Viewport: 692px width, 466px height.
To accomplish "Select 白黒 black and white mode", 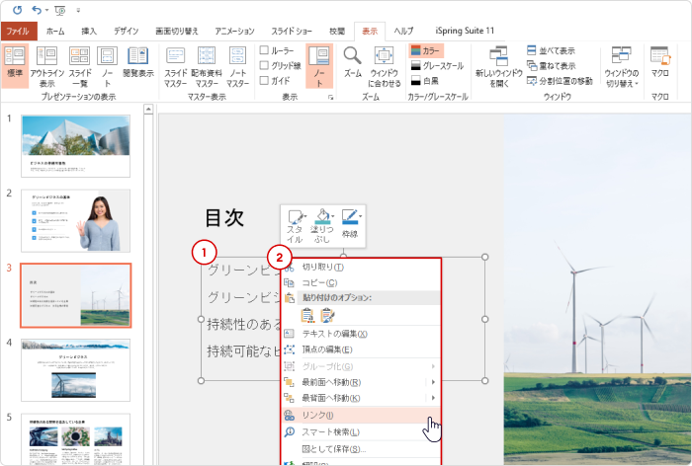I will 424,81.
